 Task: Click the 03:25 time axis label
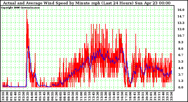coord(28,96)
